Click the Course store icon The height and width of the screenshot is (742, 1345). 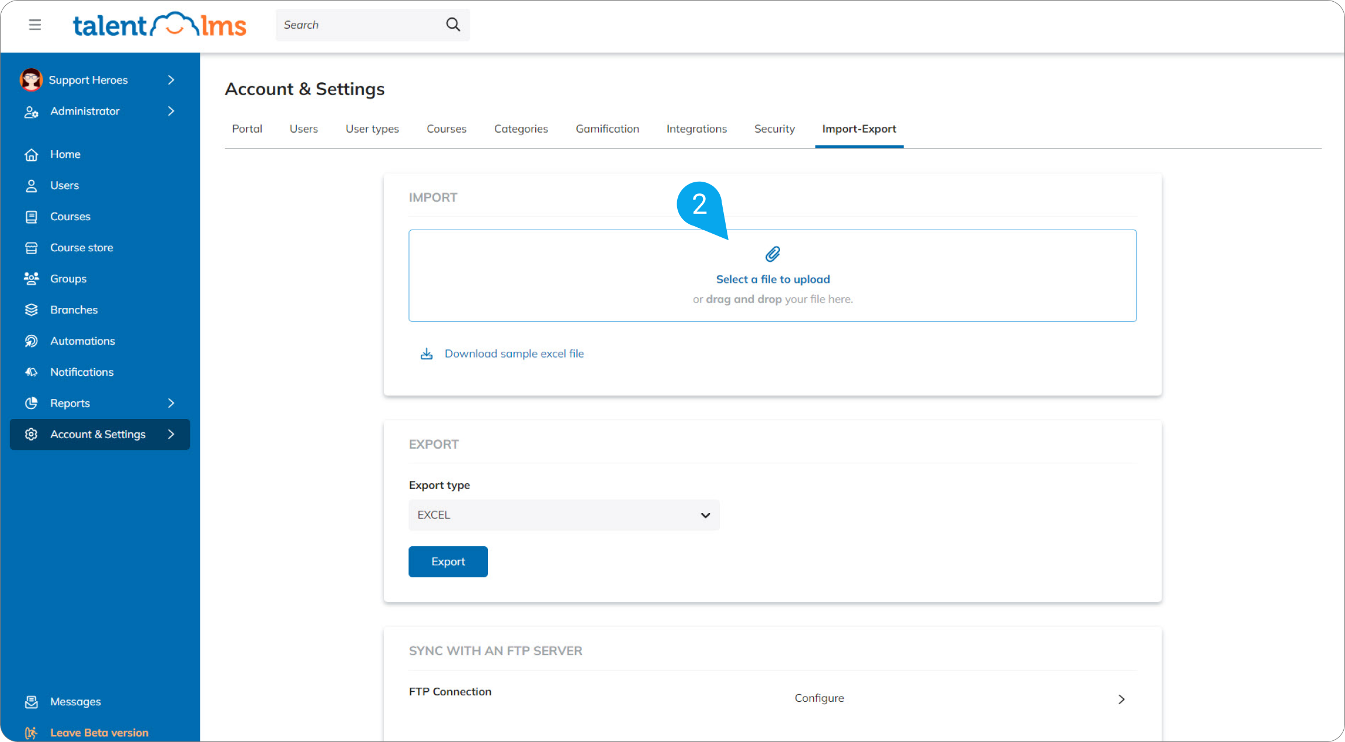pyautogui.click(x=32, y=248)
